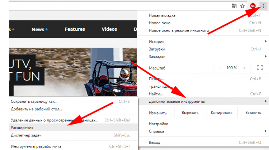The image size is (269, 150).
Task: Open Новое окно в режиме инкогнито
Action: tap(179, 30)
